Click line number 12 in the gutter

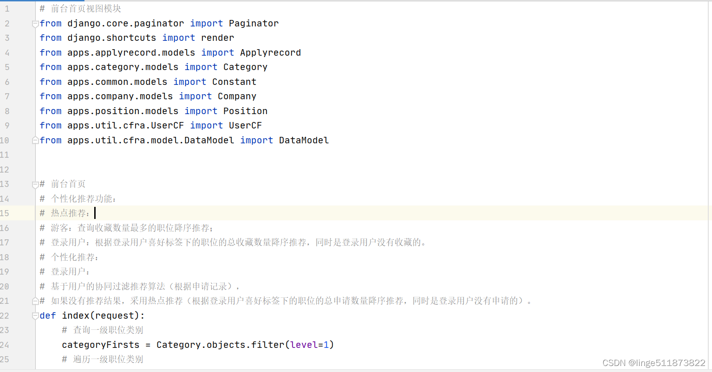coord(5,169)
